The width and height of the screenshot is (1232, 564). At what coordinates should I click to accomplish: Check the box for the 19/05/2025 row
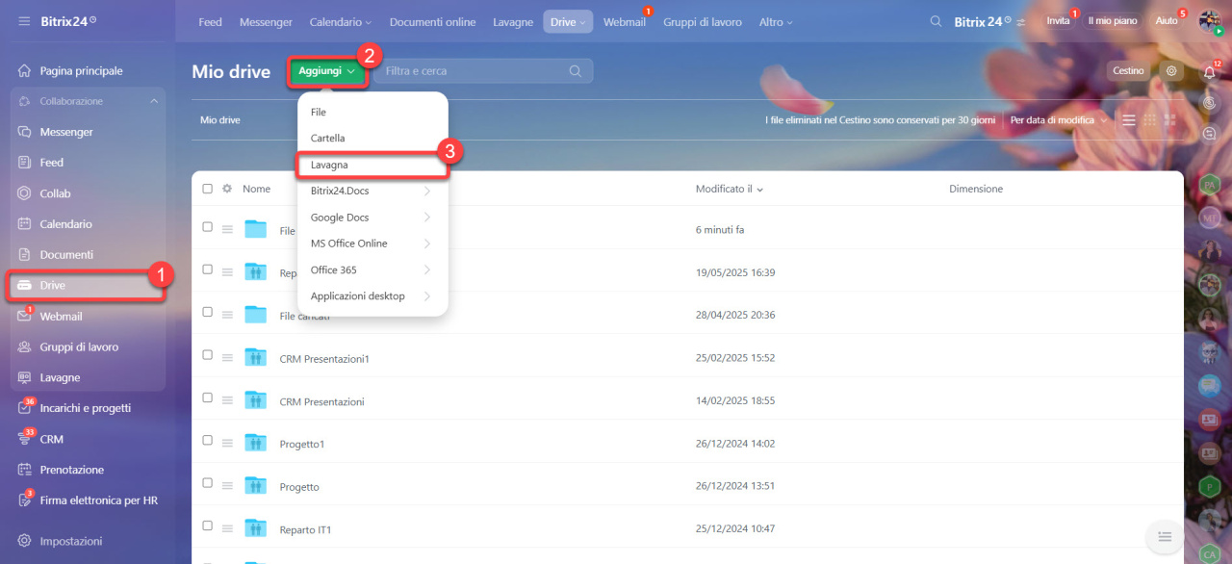[x=207, y=269]
